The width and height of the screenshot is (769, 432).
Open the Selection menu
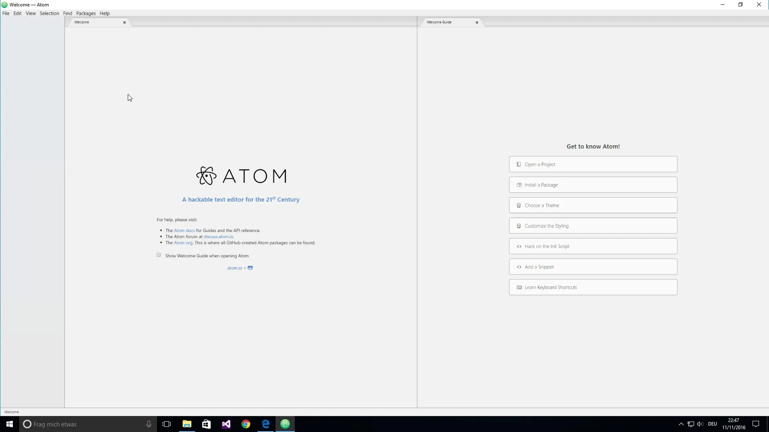(x=49, y=13)
